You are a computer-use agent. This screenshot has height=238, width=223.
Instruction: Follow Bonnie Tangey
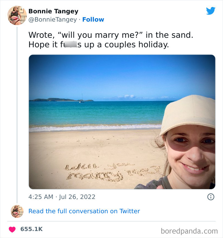(93, 20)
